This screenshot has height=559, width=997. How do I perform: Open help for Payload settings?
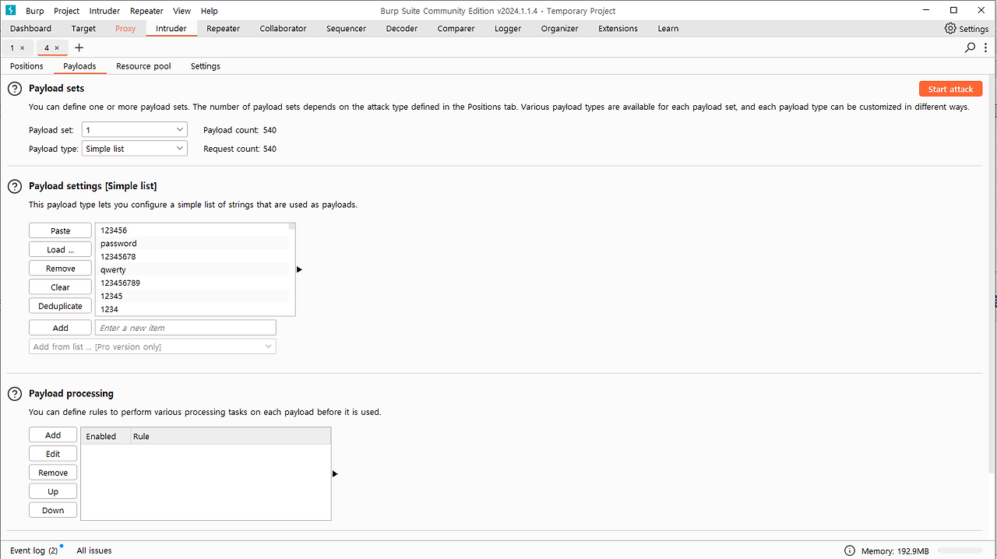15,186
